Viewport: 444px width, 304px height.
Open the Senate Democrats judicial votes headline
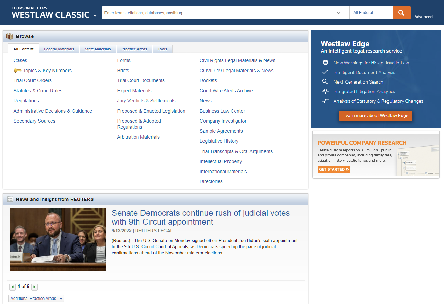201,217
